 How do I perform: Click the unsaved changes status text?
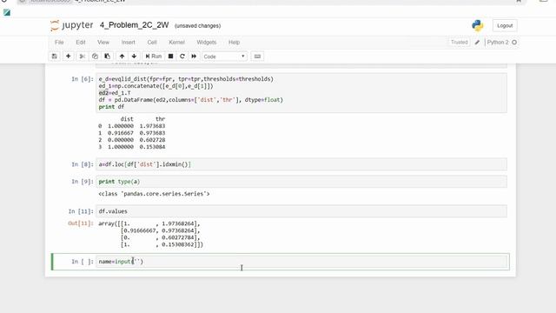(197, 26)
